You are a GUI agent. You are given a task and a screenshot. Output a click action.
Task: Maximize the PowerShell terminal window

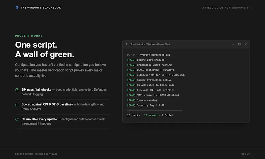point(239,44)
